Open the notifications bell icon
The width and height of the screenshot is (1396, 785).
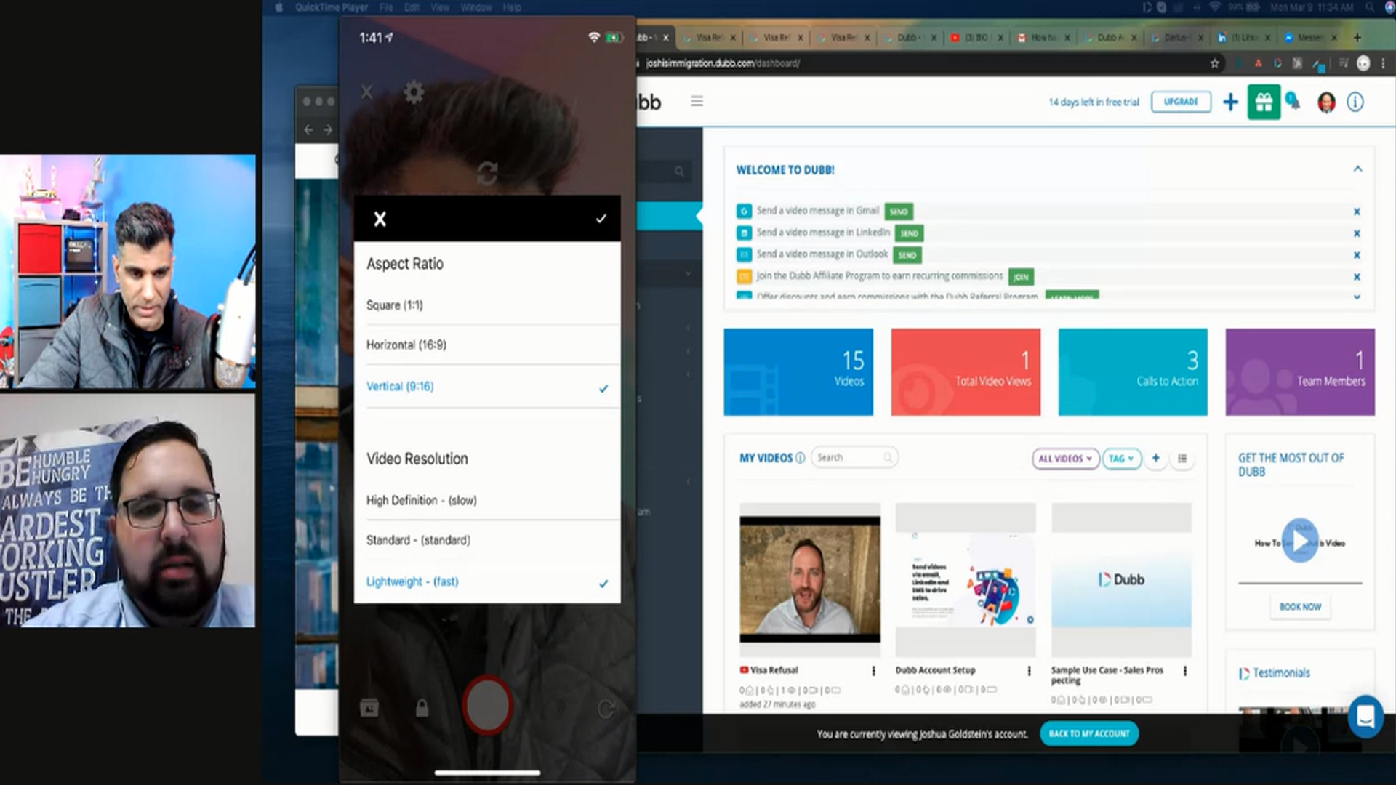tap(1293, 102)
